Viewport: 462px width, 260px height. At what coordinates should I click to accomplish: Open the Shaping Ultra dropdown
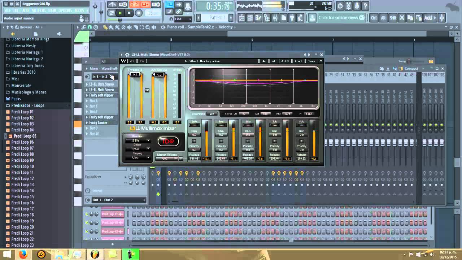click(137, 157)
